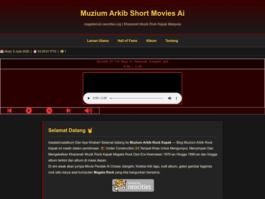265x199 pixels.
Task: Click the native player seek progress bar
Action: 136,98
